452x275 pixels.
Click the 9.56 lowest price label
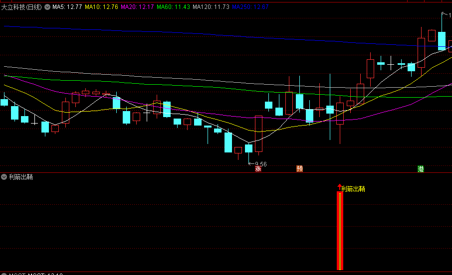tap(261, 164)
